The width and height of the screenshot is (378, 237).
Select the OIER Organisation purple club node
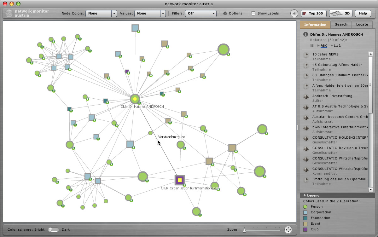tap(180, 180)
